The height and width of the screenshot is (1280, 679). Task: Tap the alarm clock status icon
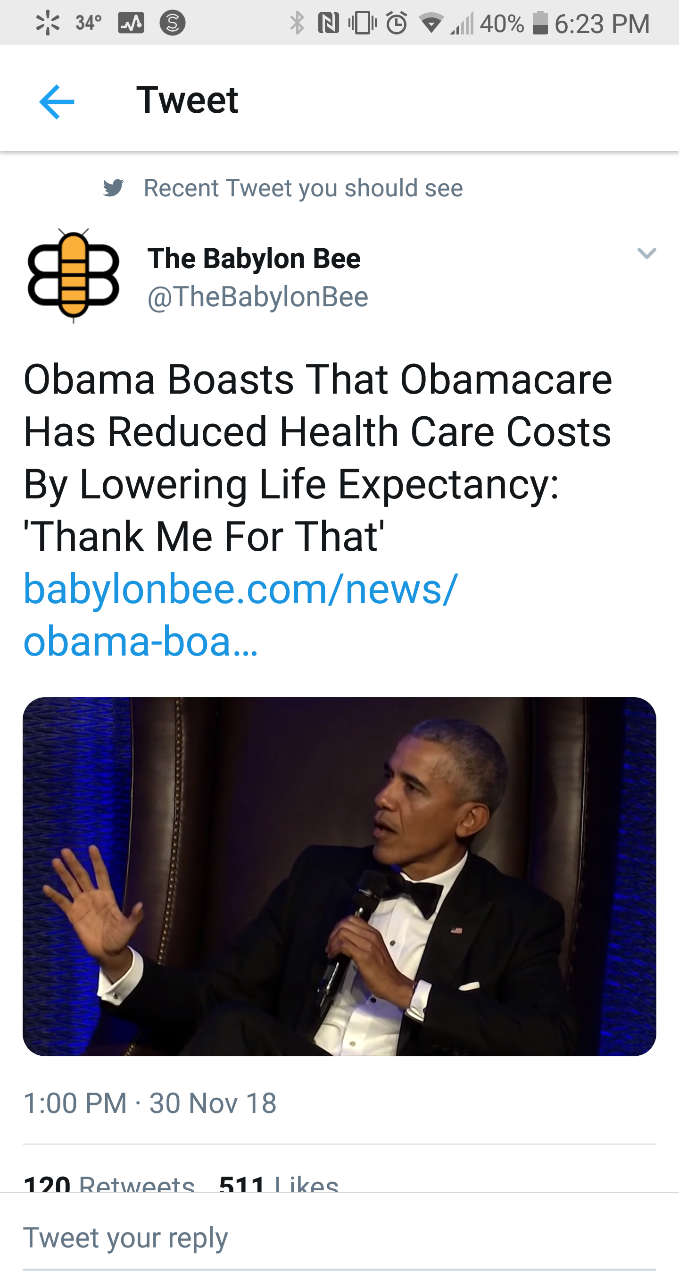[x=397, y=23]
